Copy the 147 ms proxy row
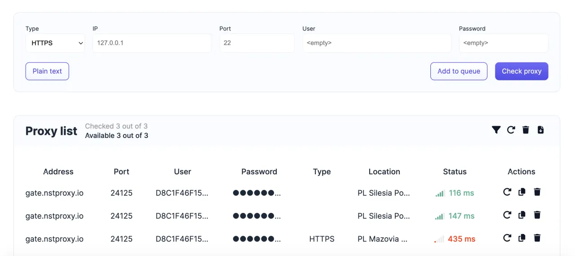 coord(522,215)
